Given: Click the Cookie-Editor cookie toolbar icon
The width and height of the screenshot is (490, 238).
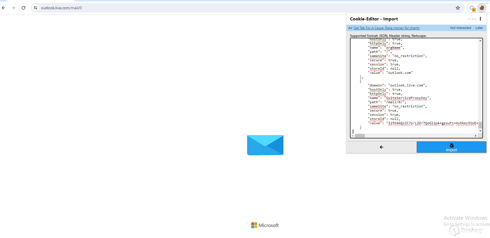Looking at the screenshot, I should (482, 8).
